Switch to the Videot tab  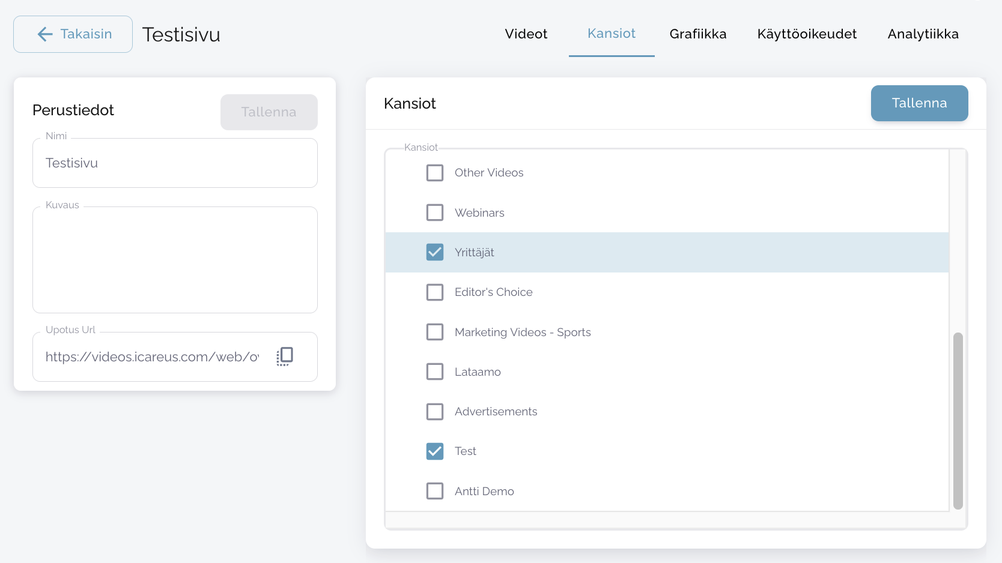(x=526, y=34)
